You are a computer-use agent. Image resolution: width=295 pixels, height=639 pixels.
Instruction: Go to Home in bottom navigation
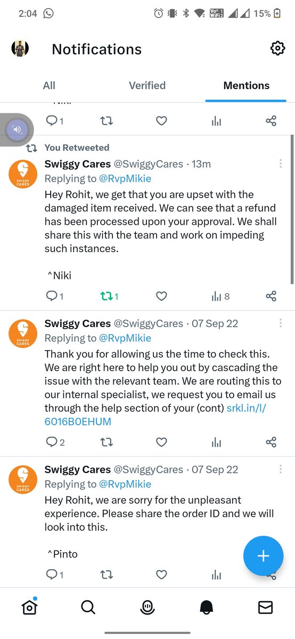click(29, 607)
